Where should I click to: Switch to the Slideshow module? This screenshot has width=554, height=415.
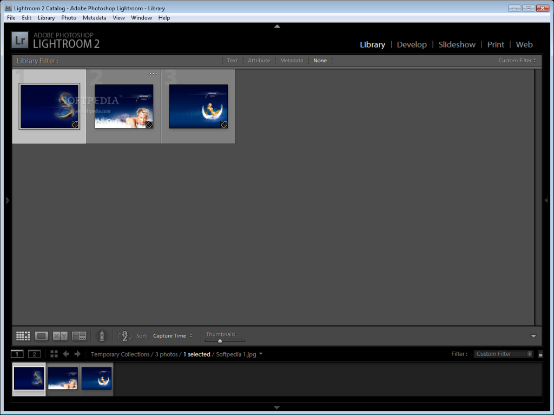457,44
